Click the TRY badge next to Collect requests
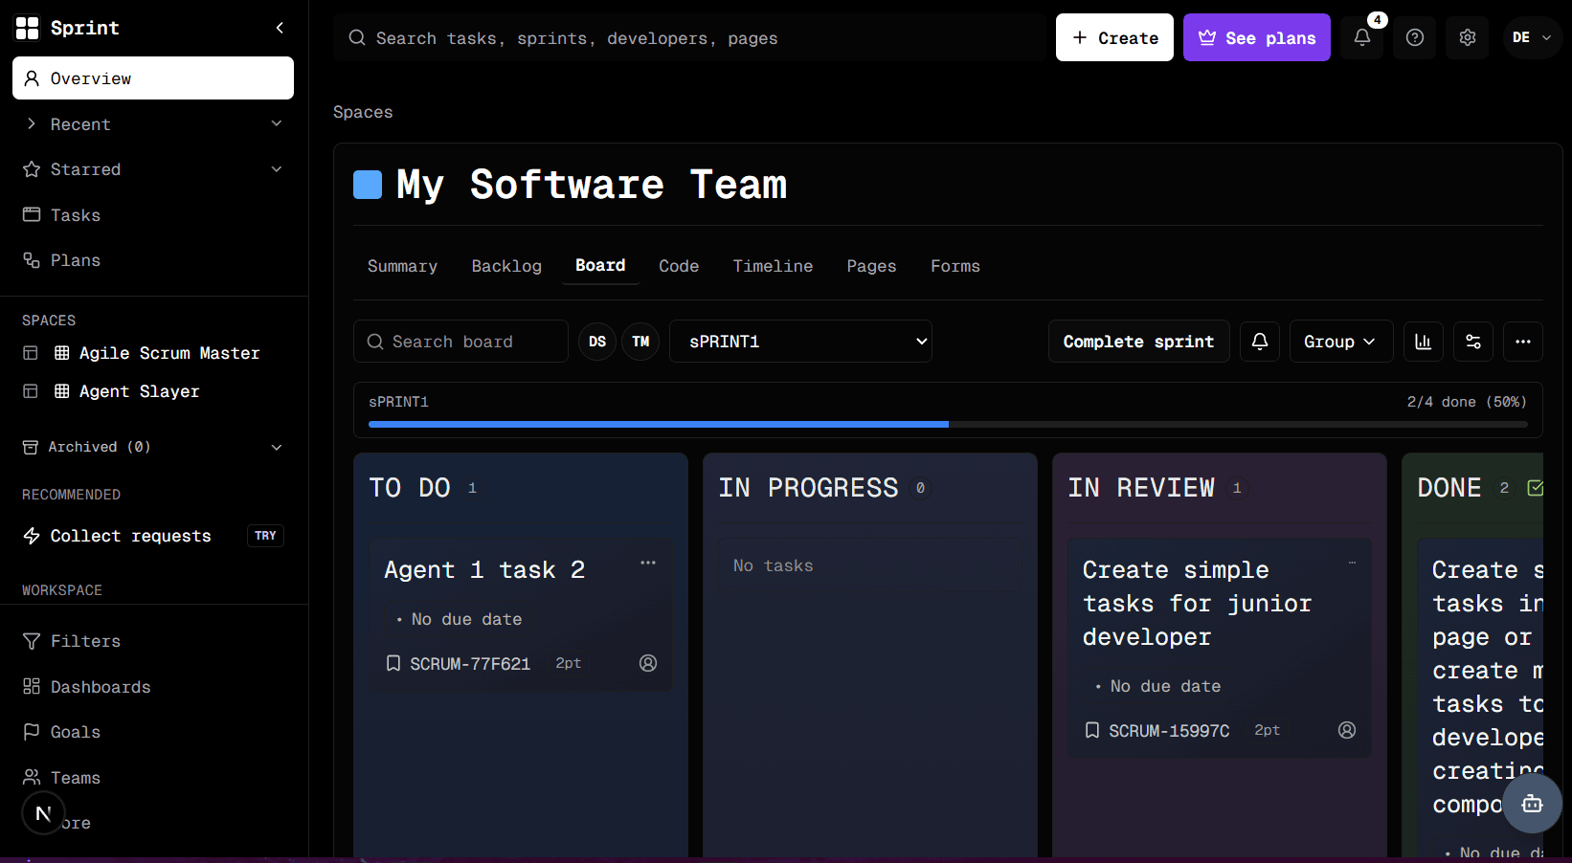The width and height of the screenshot is (1572, 863). pyautogui.click(x=265, y=536)
